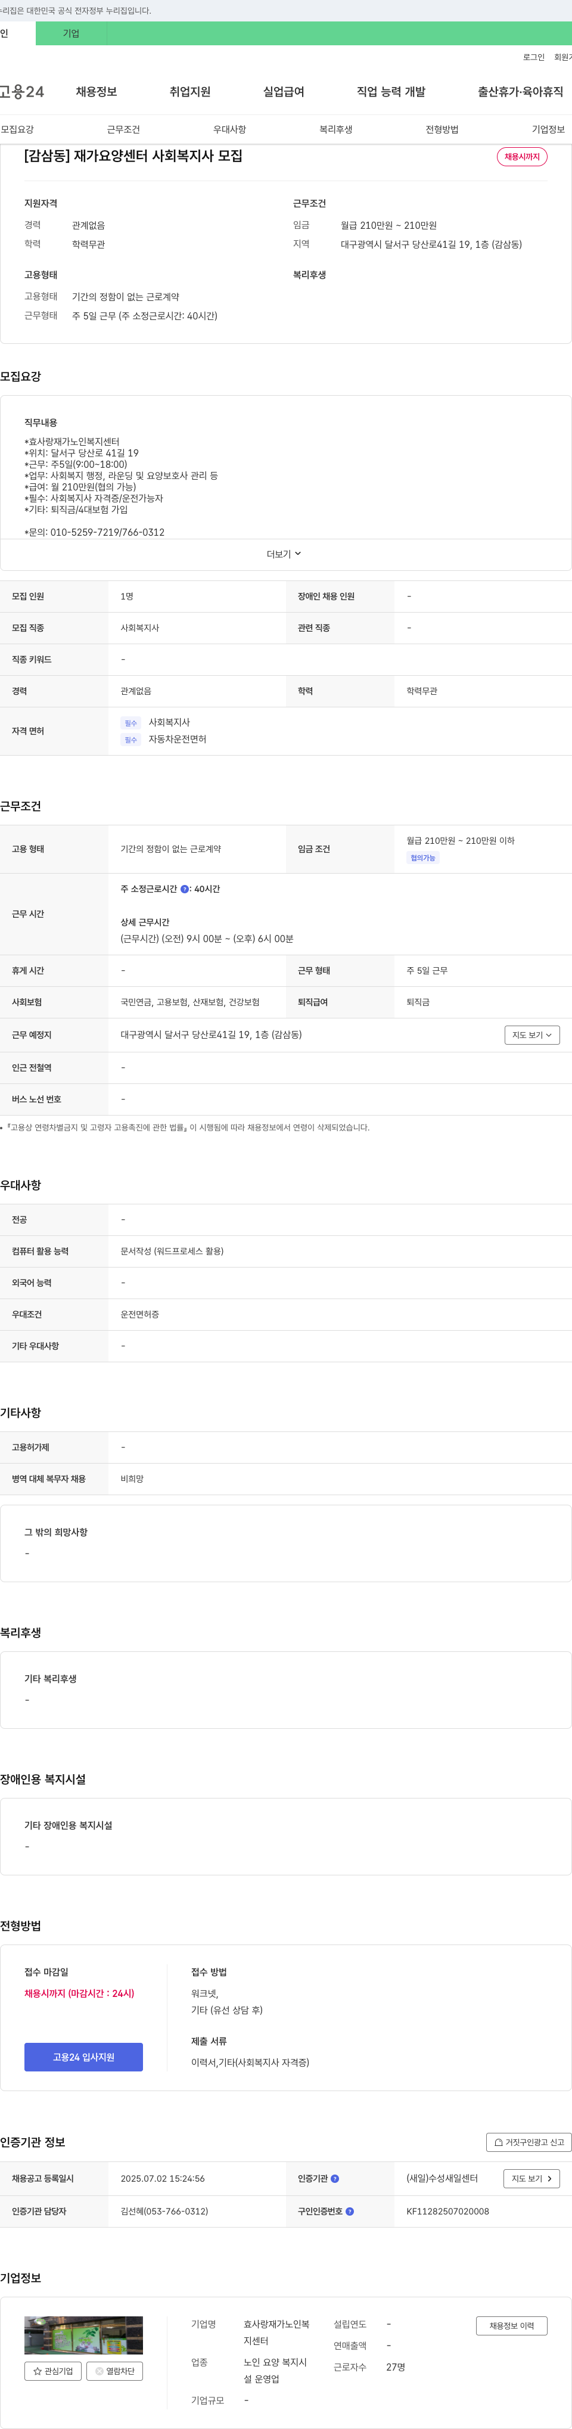Jump to the 모집요강 section tab
572x2429 pixels.
click(17, 129)
